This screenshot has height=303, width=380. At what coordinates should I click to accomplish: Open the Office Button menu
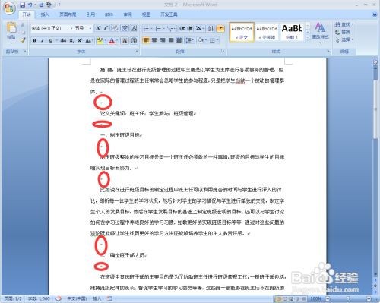click(9, 8)
